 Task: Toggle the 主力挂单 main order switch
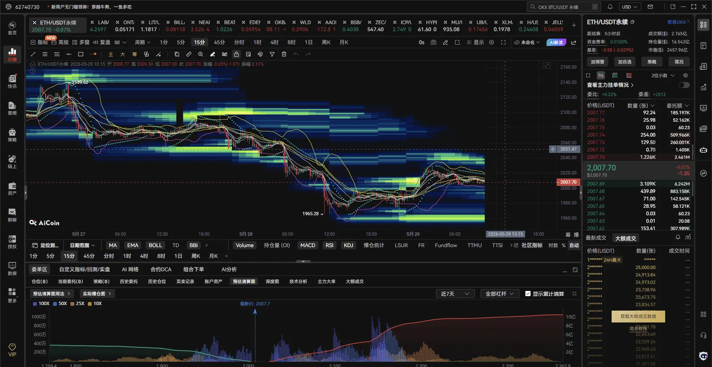coord(684,85)
